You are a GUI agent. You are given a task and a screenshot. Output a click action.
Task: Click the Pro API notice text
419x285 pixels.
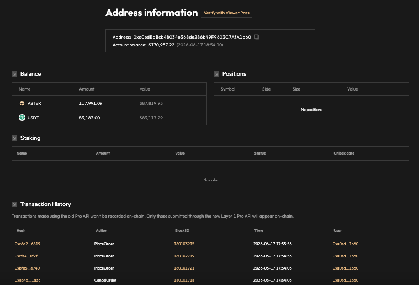[x=152, y=216]
